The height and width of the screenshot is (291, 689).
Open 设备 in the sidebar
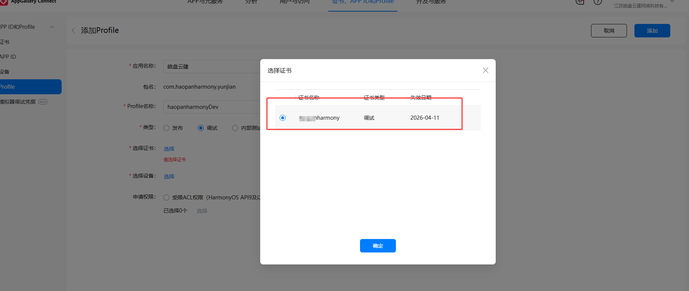4,72
